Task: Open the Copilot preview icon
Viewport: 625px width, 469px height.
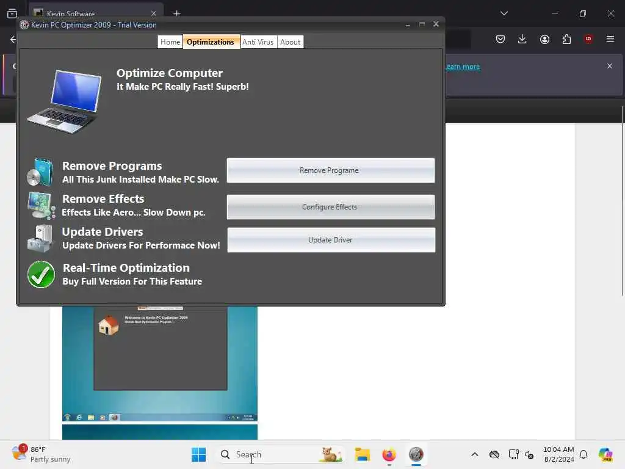Action: tap(605, 454)
